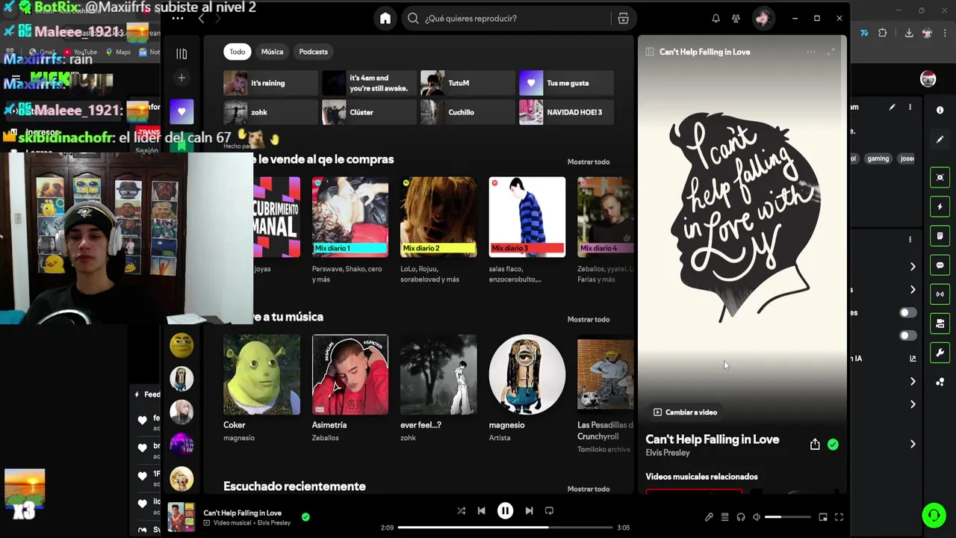Share Can't Help Falling in Love
The width and height of the screenshot is (956, 538).
pyautogui.click(x=815, y=445)
